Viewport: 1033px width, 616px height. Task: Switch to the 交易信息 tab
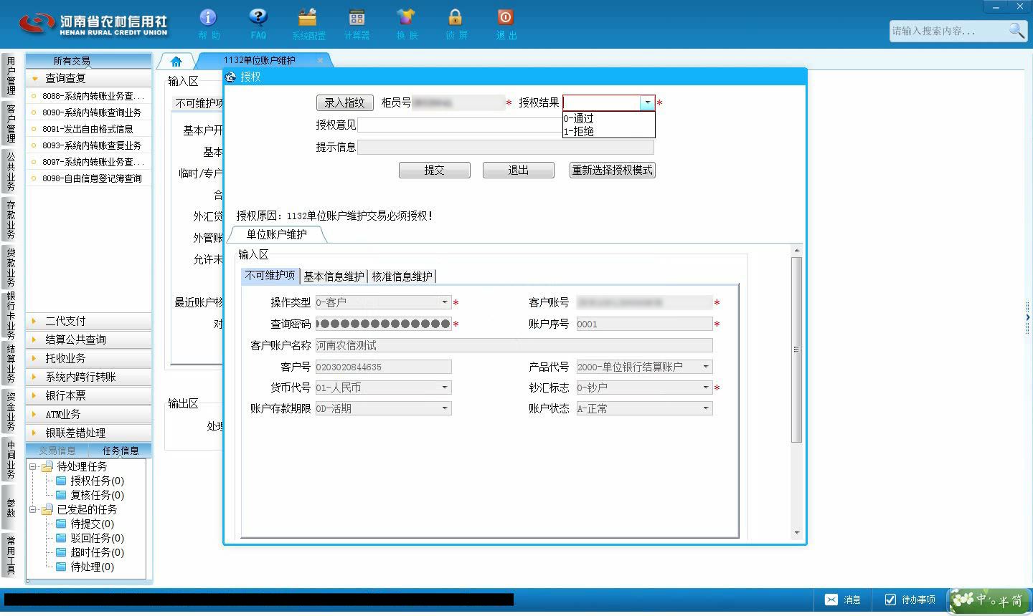coord(57,451)
